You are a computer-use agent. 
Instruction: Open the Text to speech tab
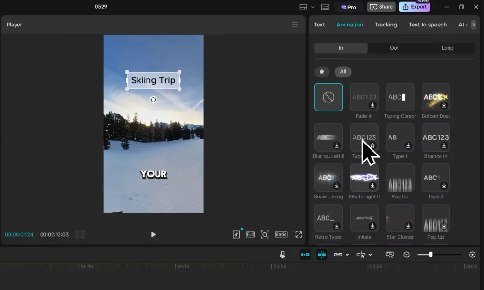click(427, 25)
